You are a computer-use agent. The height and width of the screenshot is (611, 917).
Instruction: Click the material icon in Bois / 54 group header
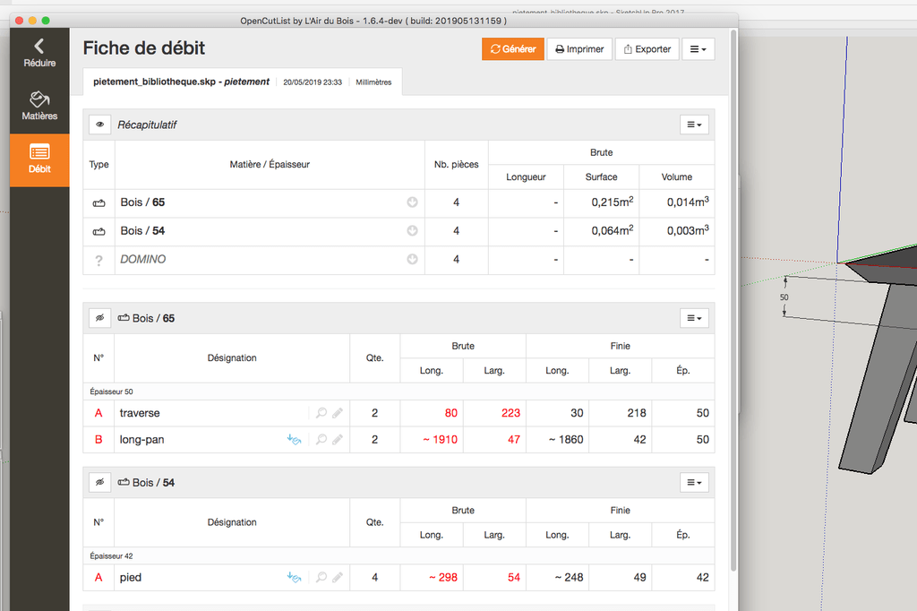pos(124,482)
